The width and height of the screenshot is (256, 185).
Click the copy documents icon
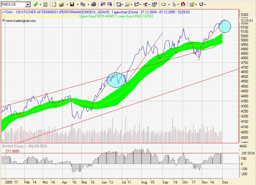[x=83, y=4]
